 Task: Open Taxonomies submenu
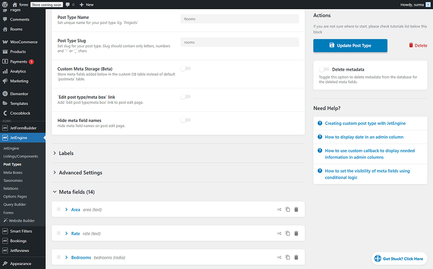tap(13, 180)
